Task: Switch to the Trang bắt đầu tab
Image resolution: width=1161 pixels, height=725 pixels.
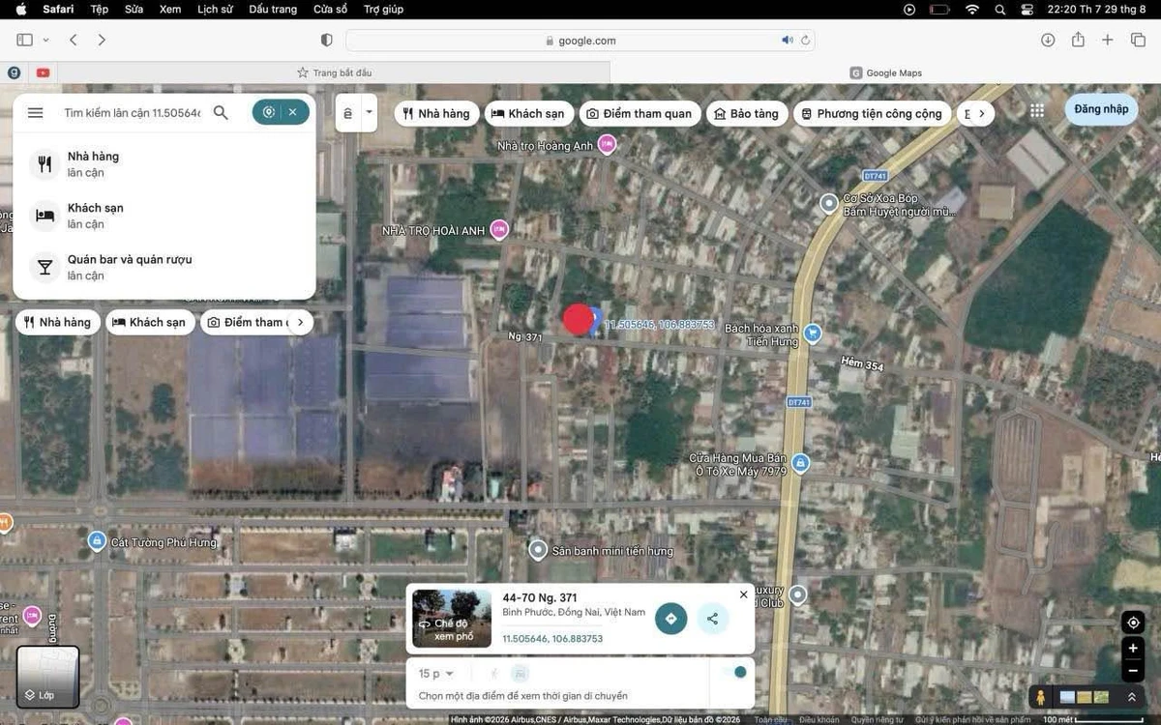Action: tap(334, 72)
